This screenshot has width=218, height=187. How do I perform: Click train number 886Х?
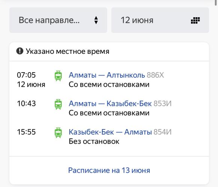click(155, 75)
